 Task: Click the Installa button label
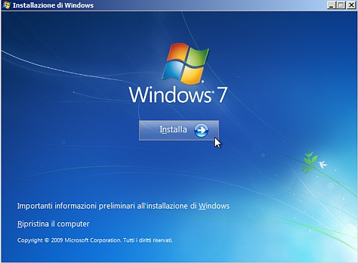click(x=173, y=129)
